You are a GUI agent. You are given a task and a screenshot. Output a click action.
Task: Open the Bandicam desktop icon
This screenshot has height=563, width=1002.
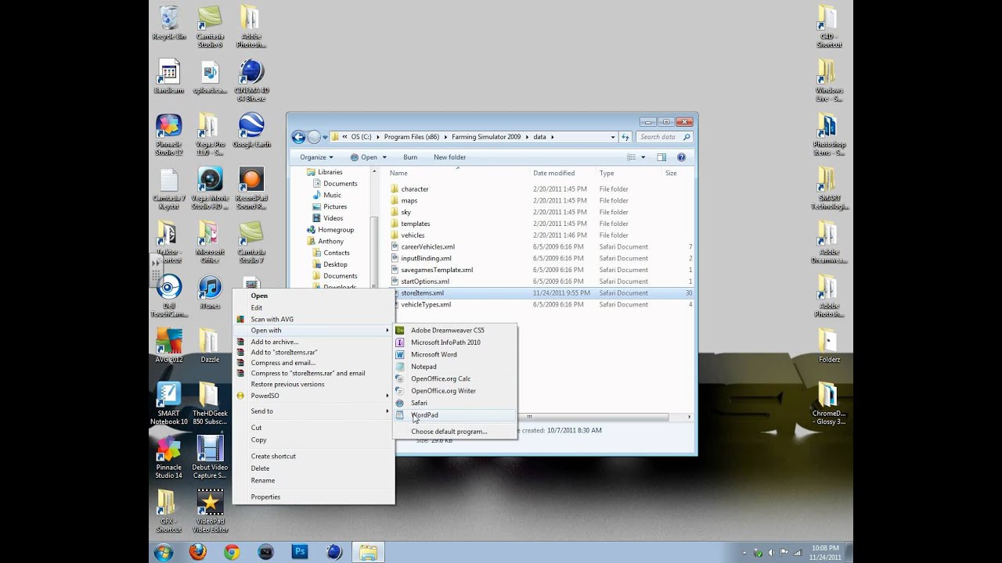coord(168,77)
